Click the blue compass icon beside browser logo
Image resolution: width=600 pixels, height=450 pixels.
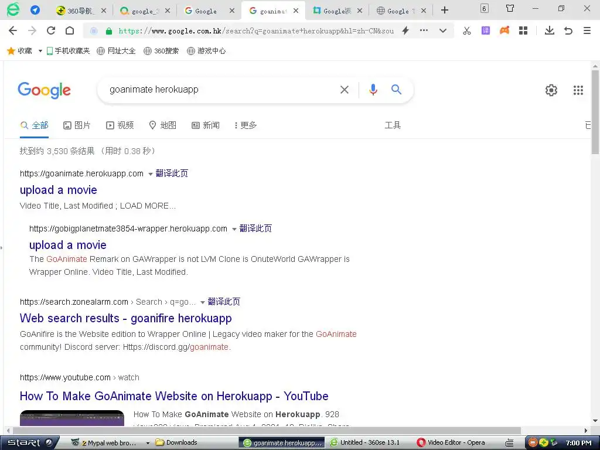pos(35,10)
